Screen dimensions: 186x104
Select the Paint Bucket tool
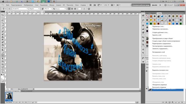tap(3, 45)
